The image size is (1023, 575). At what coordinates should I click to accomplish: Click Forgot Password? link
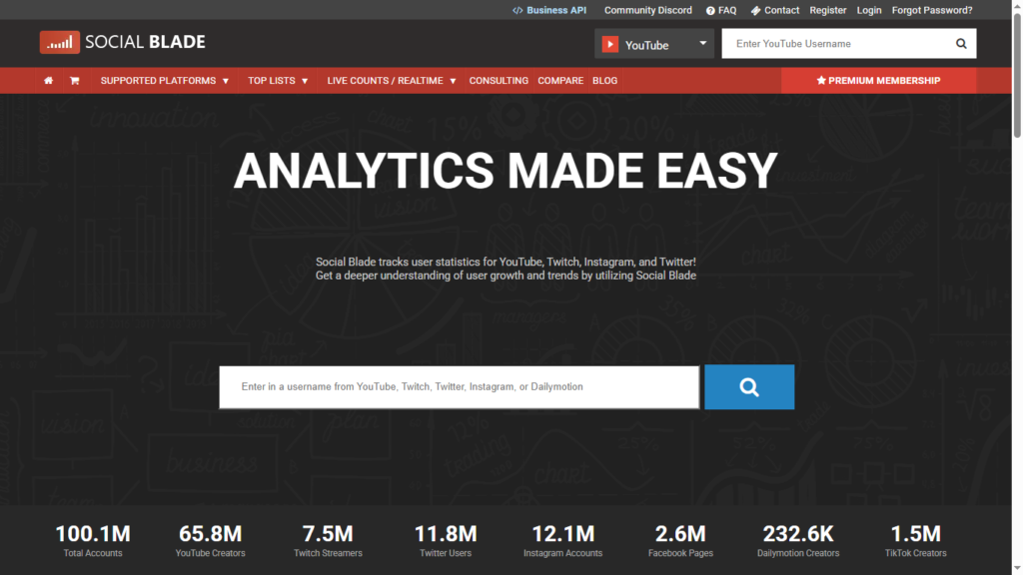point(932,10)
